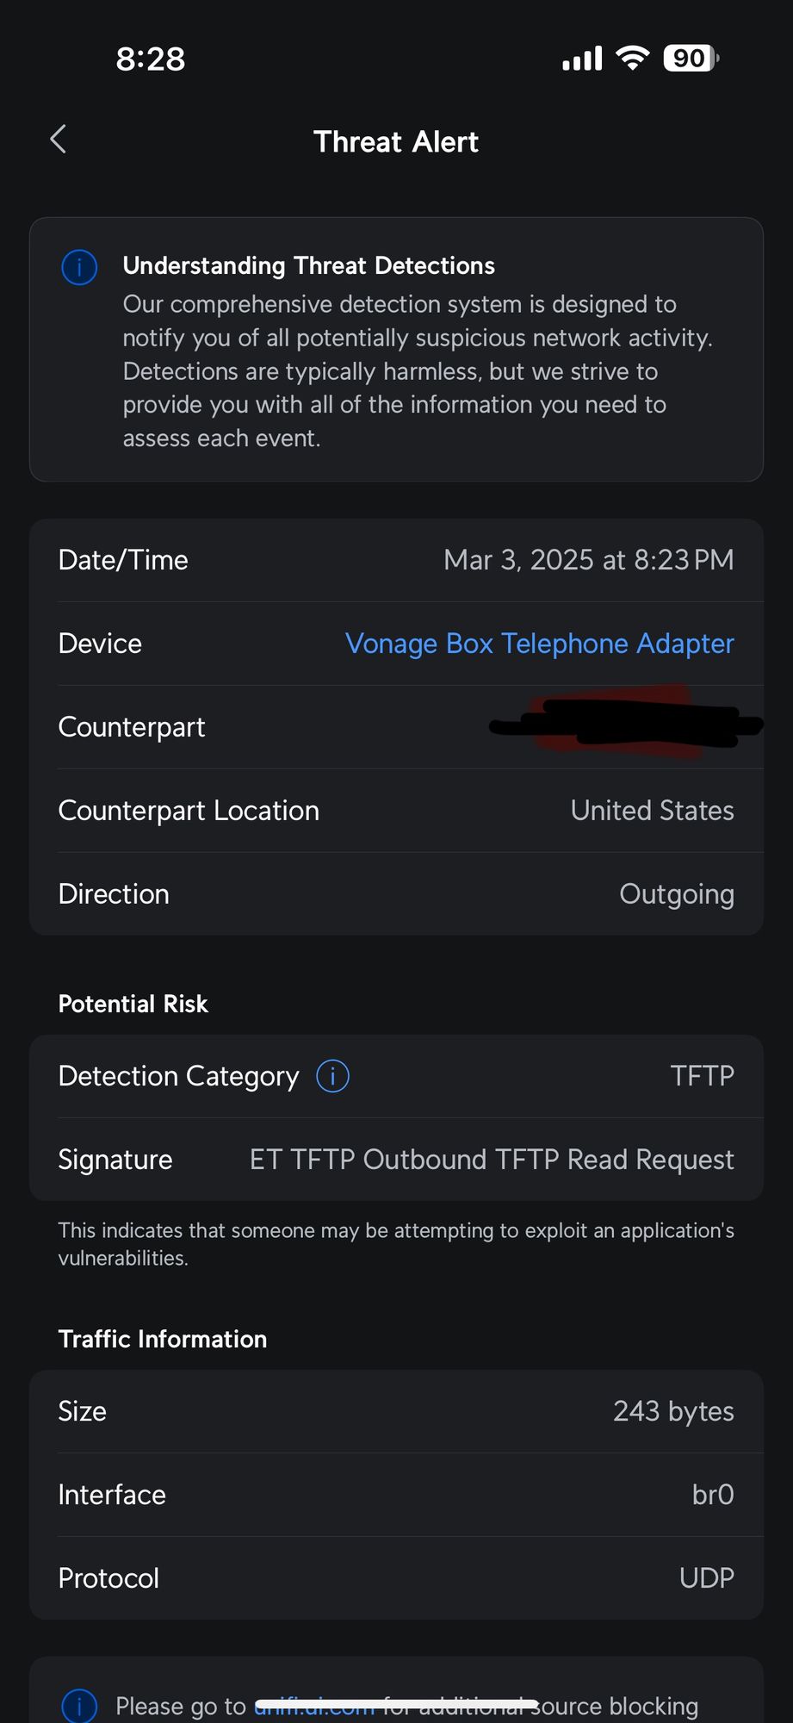The width and height of the screenshot is (793, 1723).
Task: Tap the Understanding Threat Detections info icon
Action: click(79, 267)
